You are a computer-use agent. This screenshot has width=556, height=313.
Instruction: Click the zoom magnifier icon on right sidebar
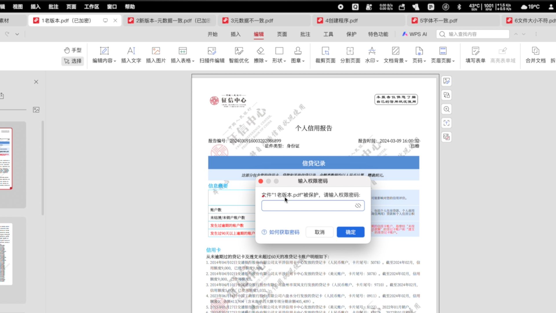tap(447, 109)
